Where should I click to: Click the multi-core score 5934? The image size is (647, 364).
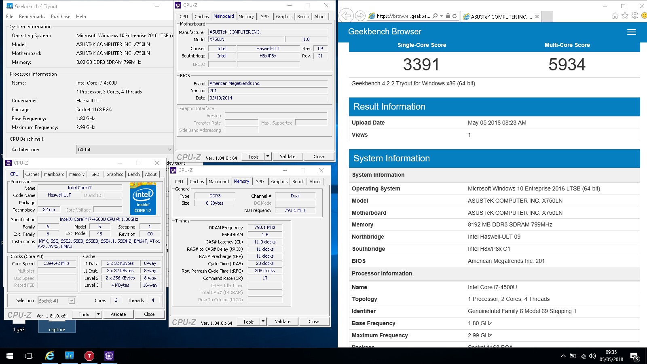point(567,65)
